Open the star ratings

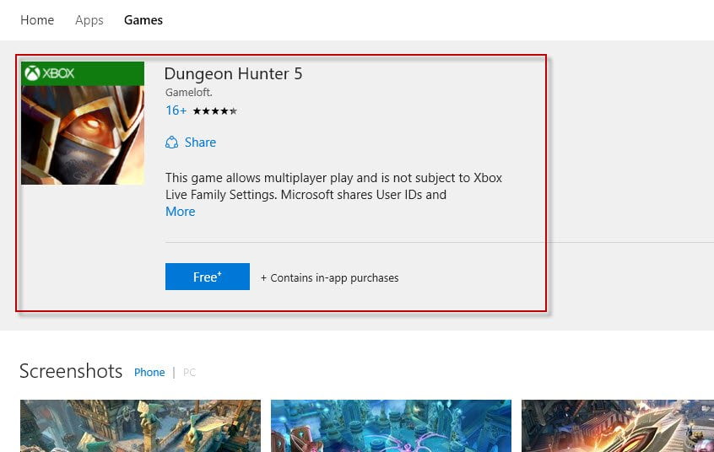click(x=215, y=111)
